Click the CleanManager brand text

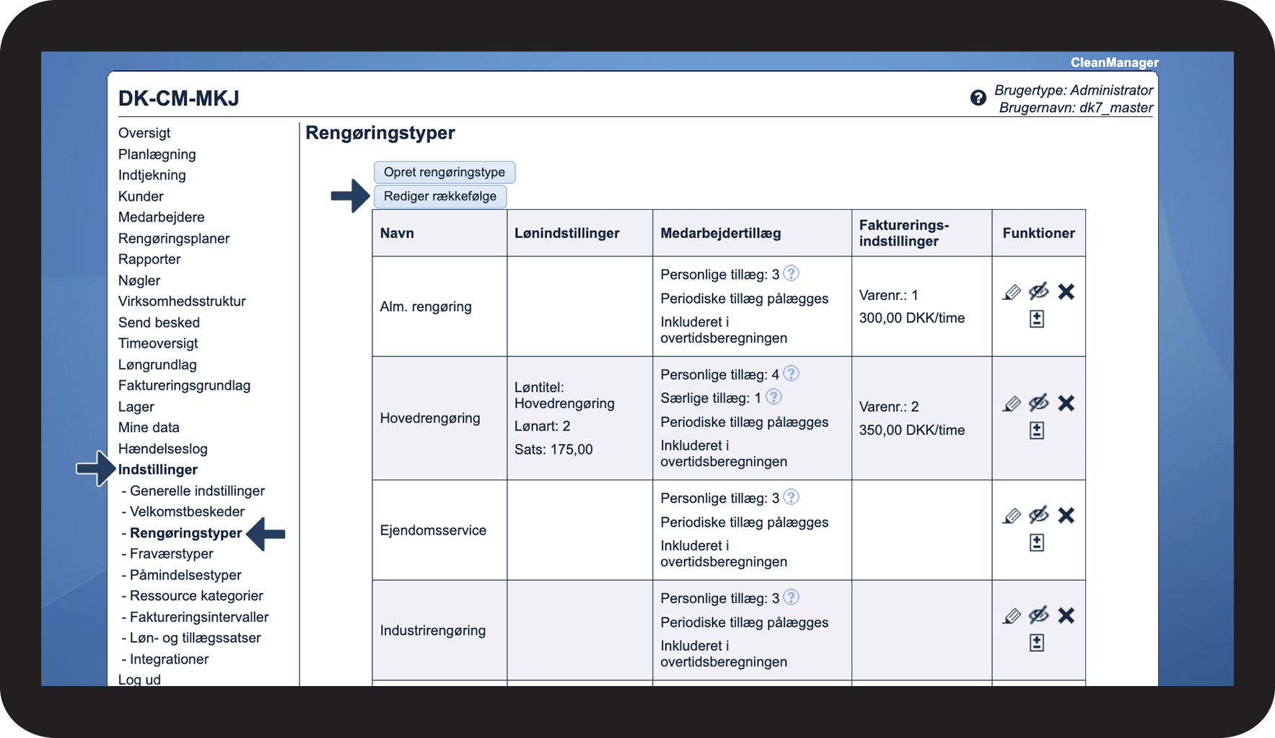(x=1114, y=63)
